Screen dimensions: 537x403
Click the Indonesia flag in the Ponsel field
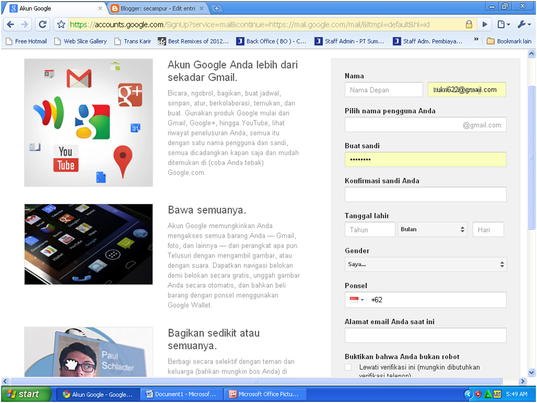click(354, 299)
